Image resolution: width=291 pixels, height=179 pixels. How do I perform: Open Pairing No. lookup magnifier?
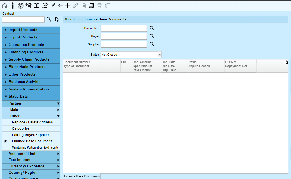(152, 28)
